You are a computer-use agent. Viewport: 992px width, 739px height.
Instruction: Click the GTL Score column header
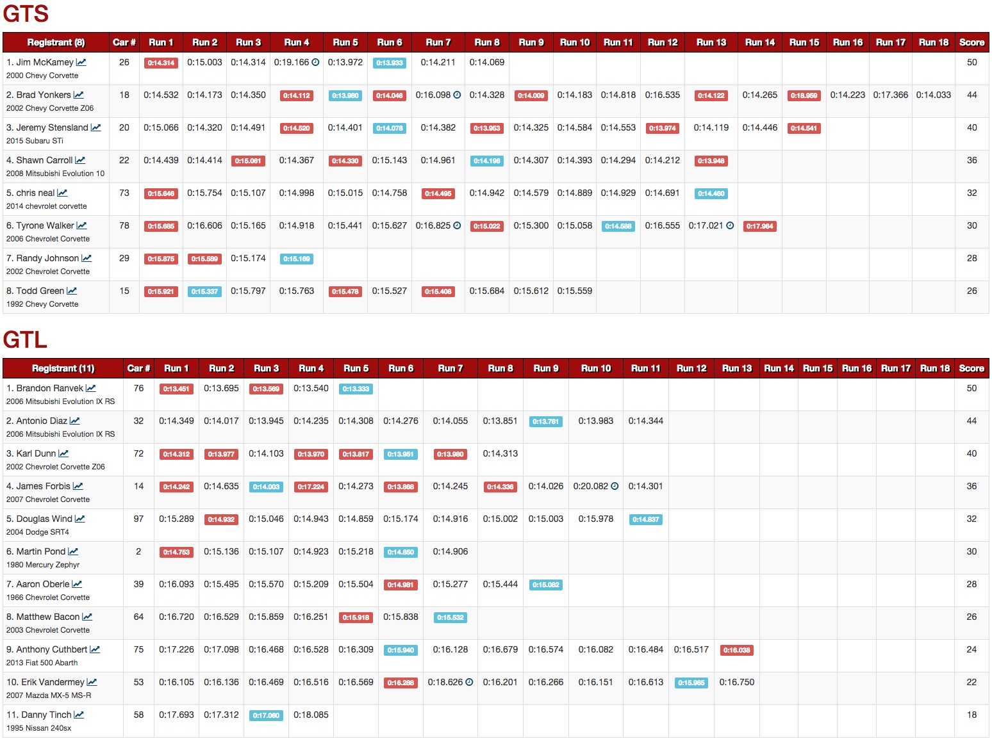point(971,368)
